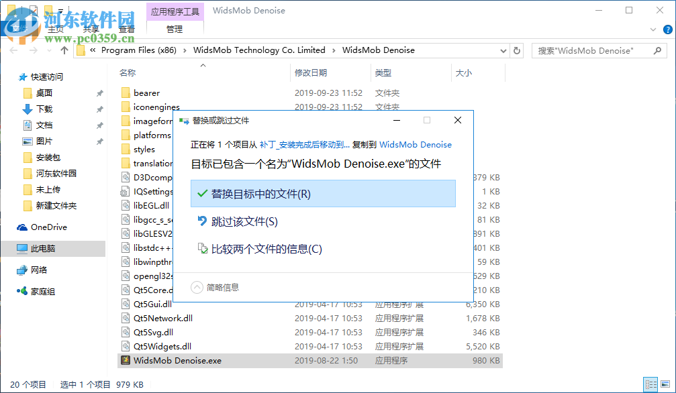Switch to the 查看 ribbon tab
676x393 pixels.
point(126,29)
